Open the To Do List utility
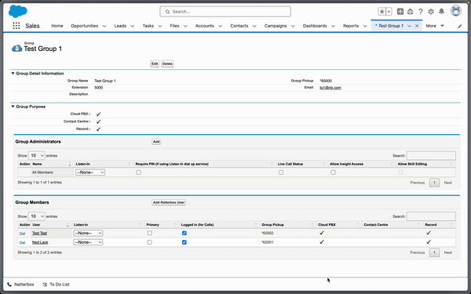Image resolution: width=471 pixels, height=294 pixels. click(57, 285)
